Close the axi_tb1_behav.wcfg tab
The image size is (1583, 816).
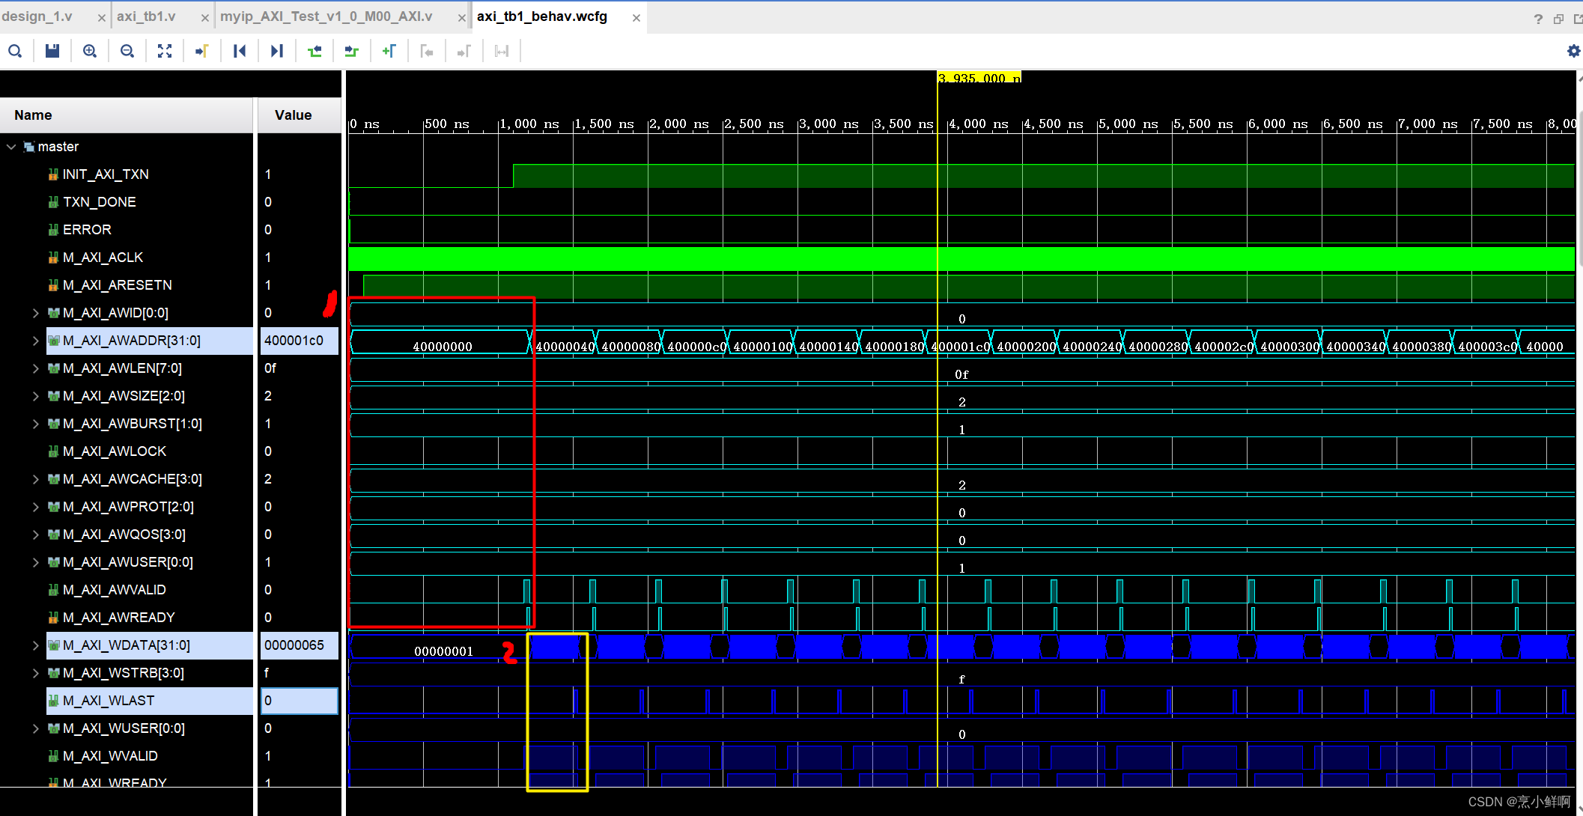[x=636, y=18]
